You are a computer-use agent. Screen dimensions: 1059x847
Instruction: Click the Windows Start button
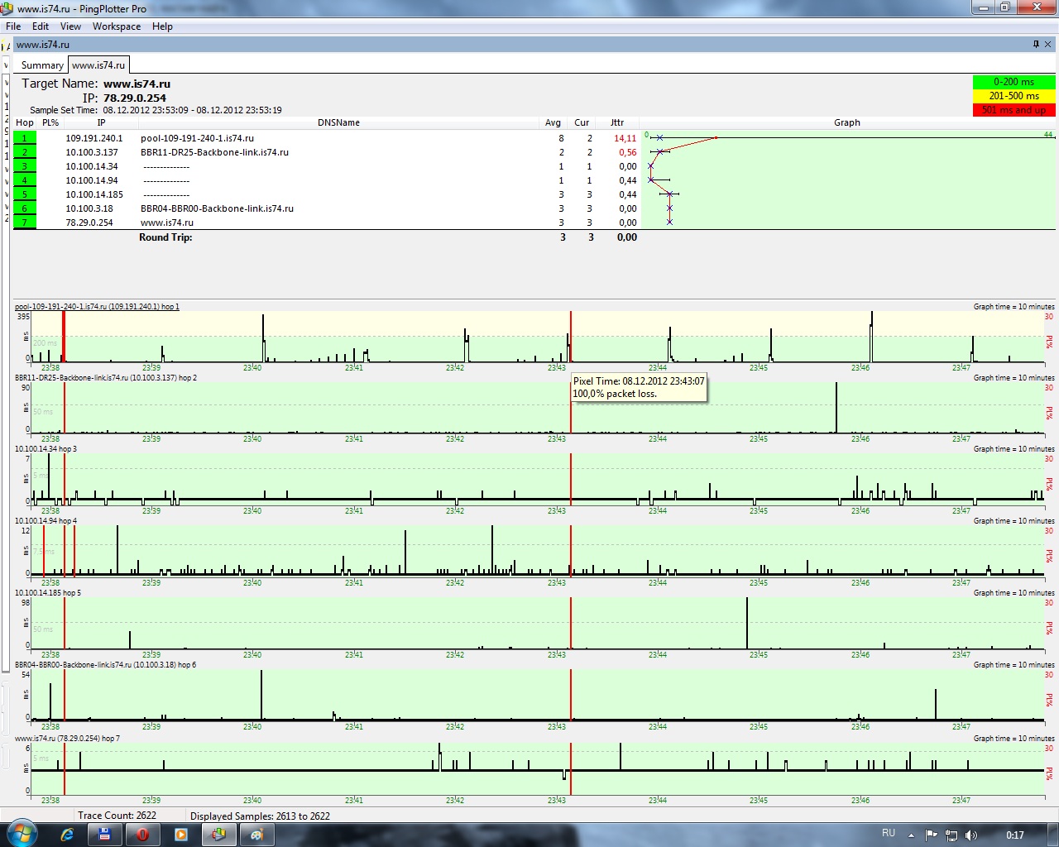click(x=21, y=834)
